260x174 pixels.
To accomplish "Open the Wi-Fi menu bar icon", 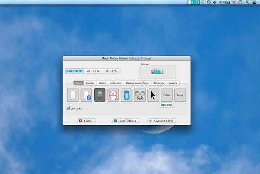I will click(209, 2).
